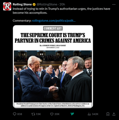The width and height of the screenshot is (119, 120).
Task: Click the COMMENTARY label on the card
Action: [53, 28]
